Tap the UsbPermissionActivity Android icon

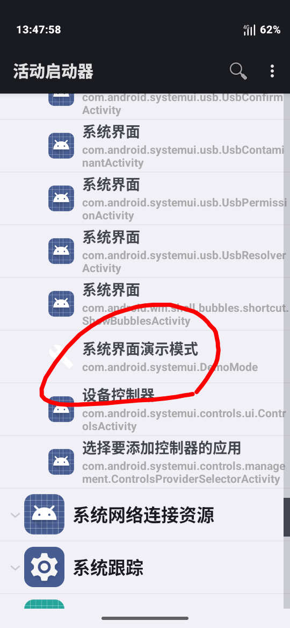pos(61,198)
